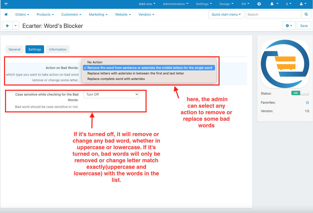The width and height of the screenshot is (313, 213).
Task: Add add-on to favorites with star icon
Action: click(307, 103)
